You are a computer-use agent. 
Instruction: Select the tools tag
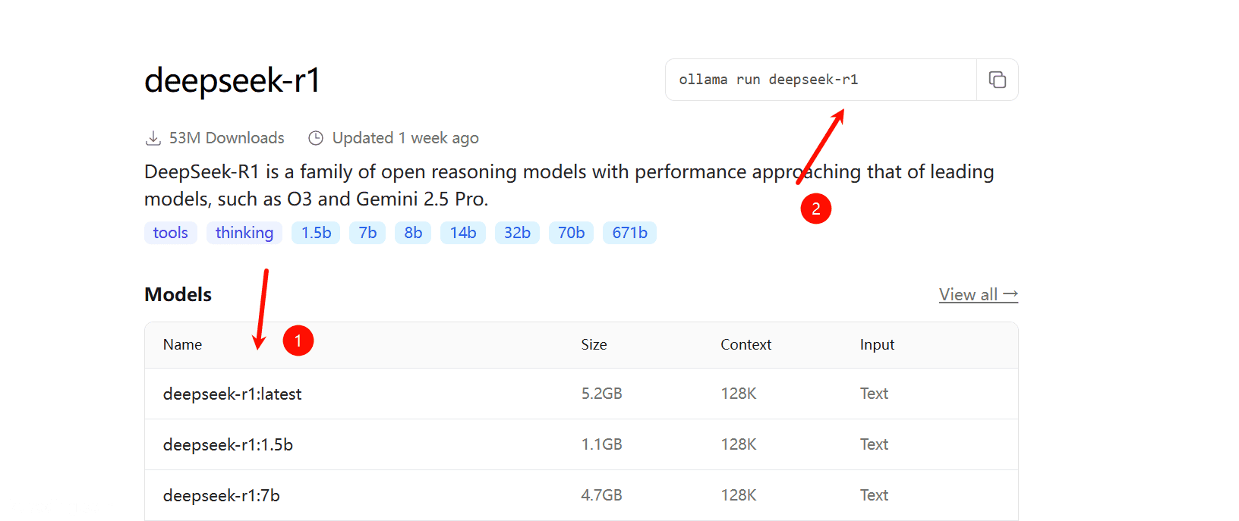[x=171, y=233]
